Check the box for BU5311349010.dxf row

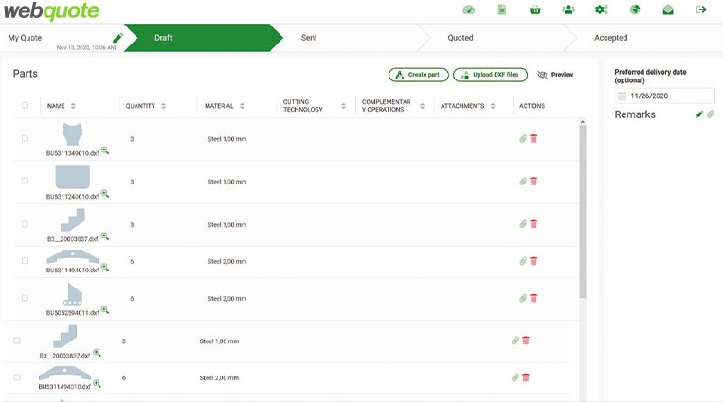26,139
